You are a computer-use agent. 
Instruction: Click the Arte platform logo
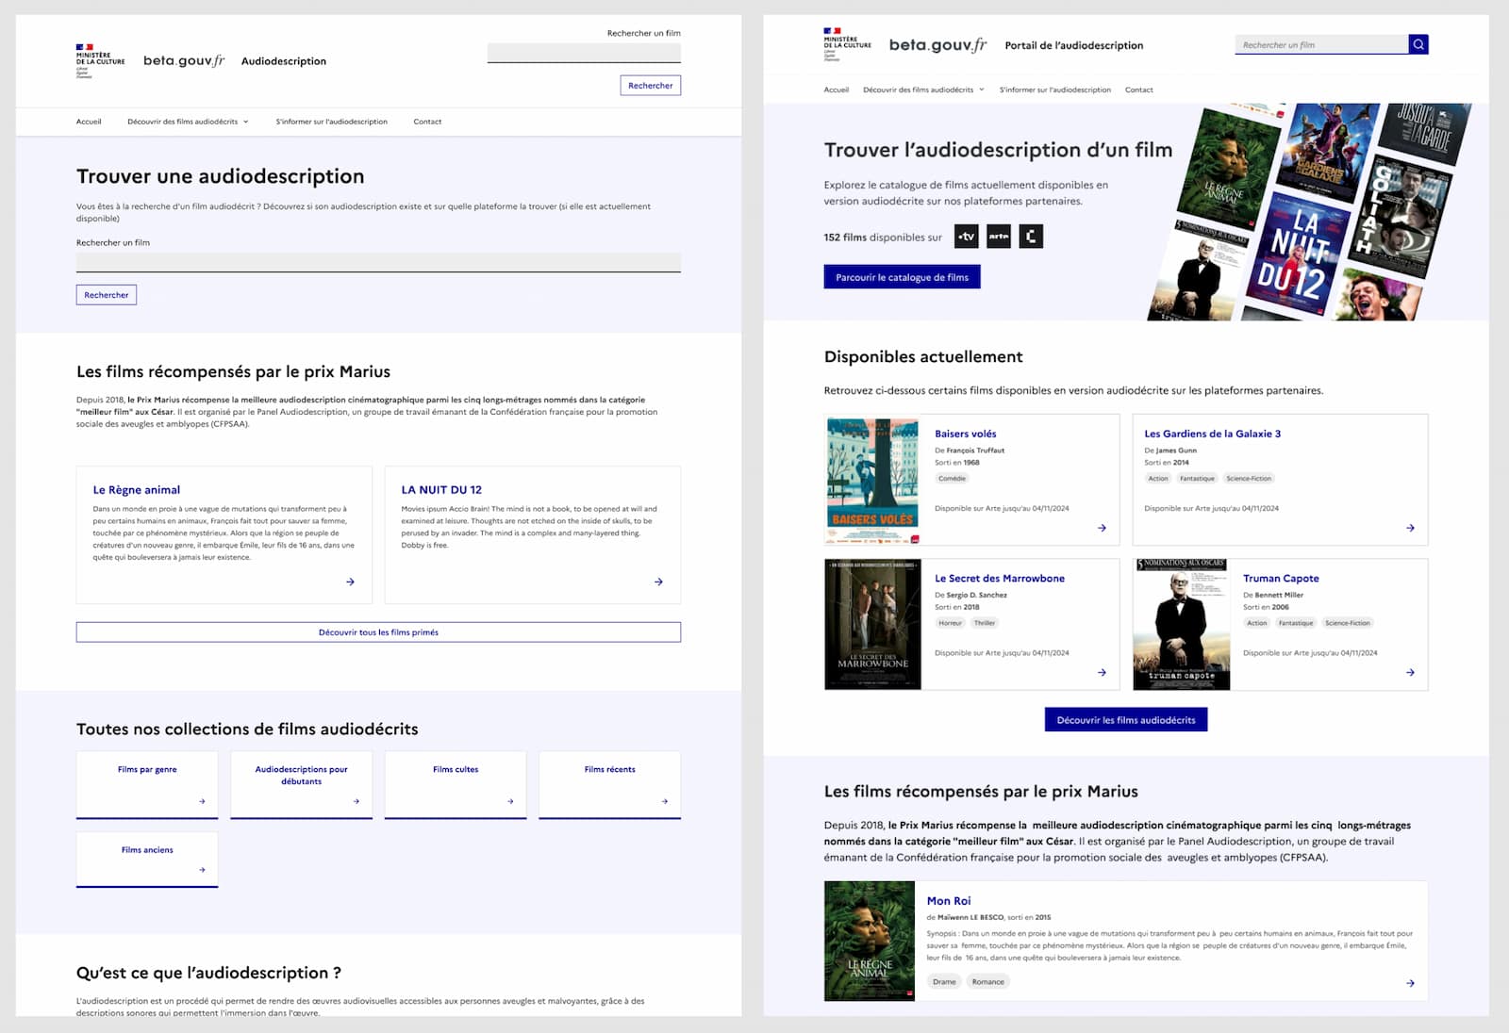coord(998,237)
